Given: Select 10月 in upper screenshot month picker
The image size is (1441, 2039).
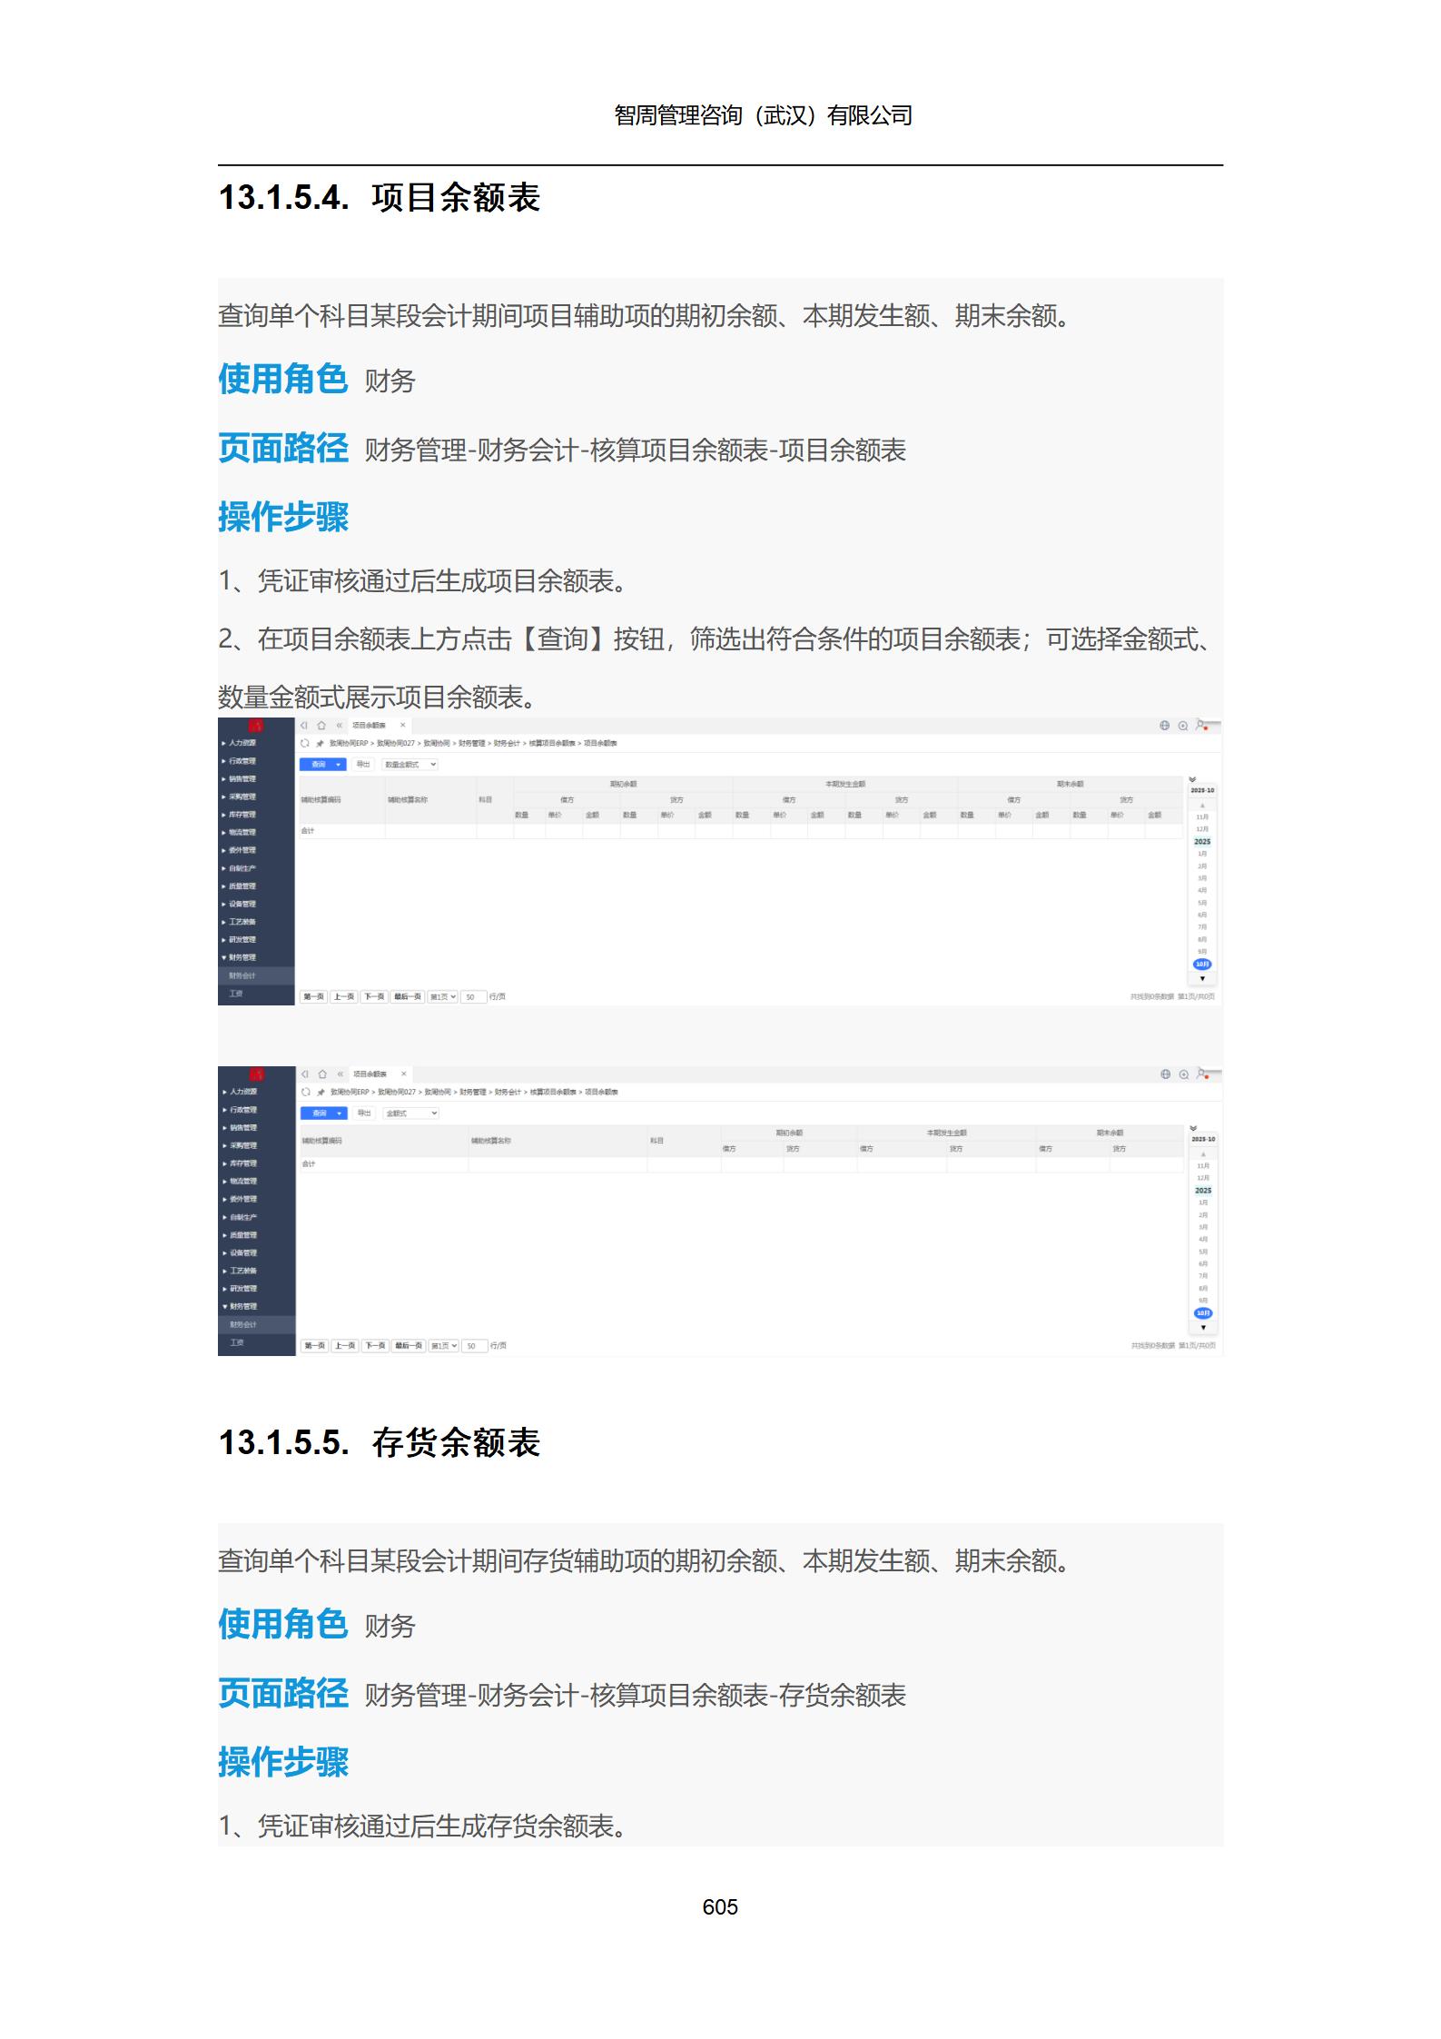Looking at the screenshot, I should point(1202,964).
